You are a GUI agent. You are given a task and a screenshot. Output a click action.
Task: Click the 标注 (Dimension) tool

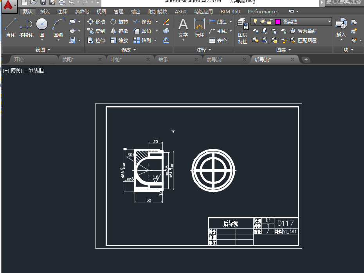coord(199,28)
